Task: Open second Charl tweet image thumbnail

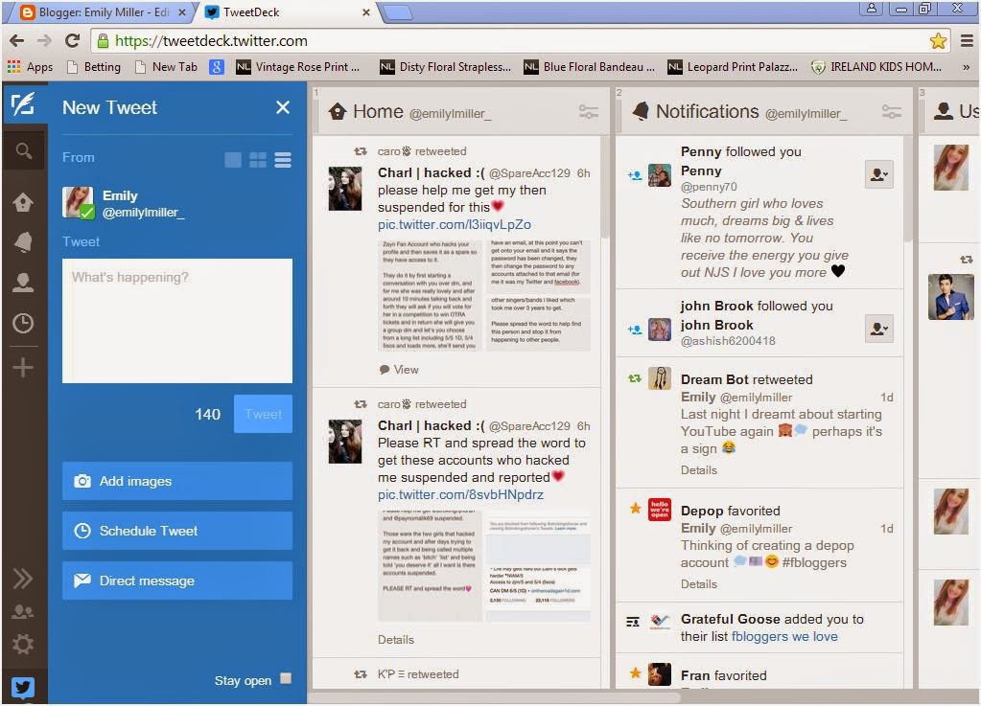Action: pyautogui.click(x=484, y=565)
